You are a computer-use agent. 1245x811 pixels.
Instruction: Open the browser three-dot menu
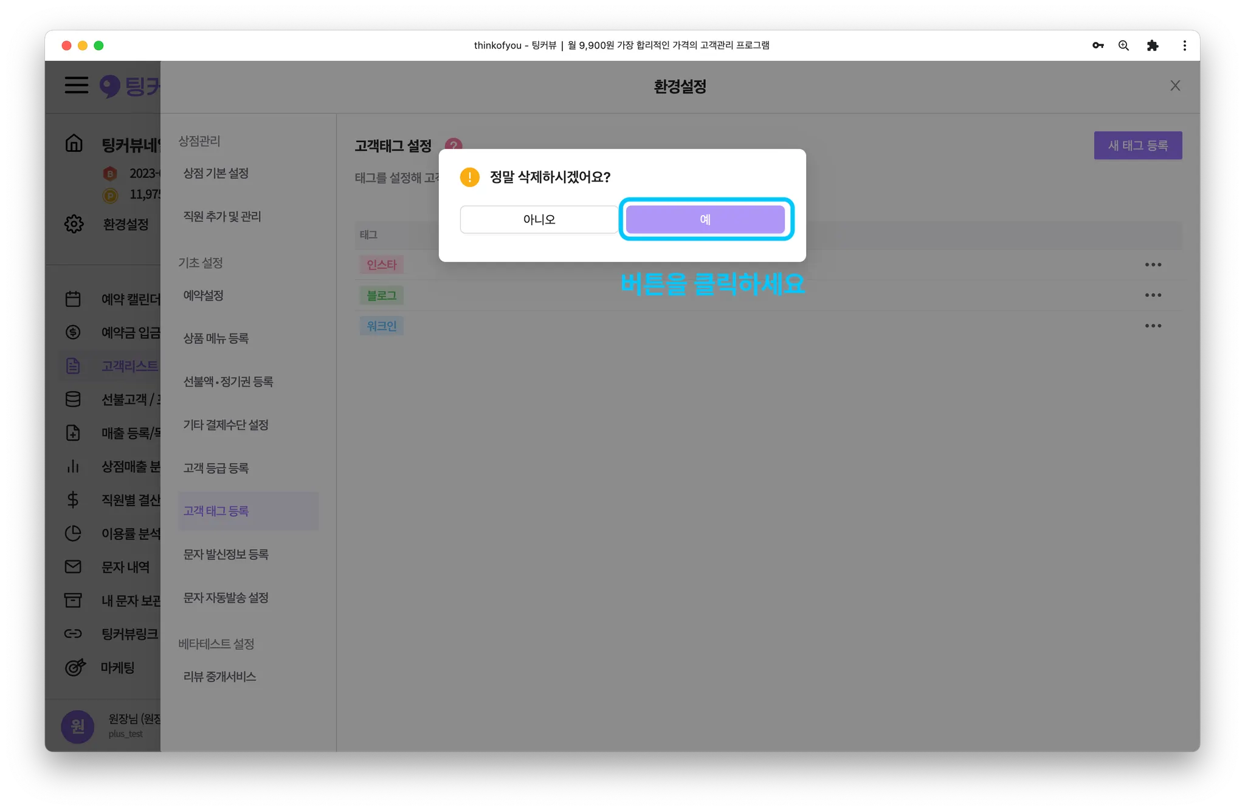1184,46
